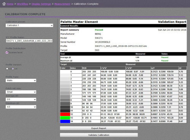Click the mid-gray patch row 8

click(x=65, y=100)
